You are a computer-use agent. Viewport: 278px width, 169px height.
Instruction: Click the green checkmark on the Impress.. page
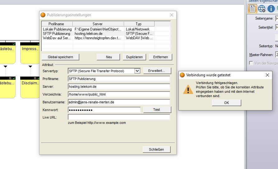coord(38,44)
